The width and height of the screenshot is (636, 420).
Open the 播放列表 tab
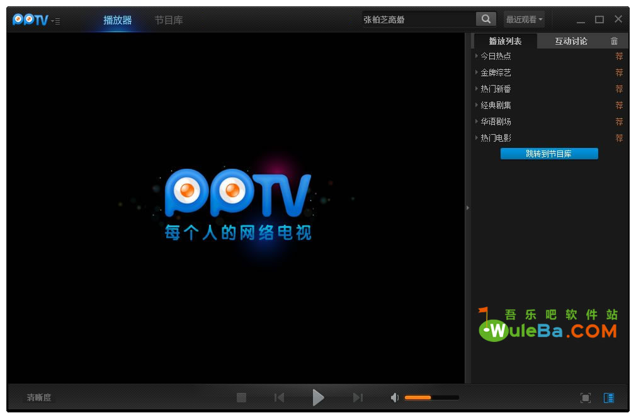pos(505,41)
